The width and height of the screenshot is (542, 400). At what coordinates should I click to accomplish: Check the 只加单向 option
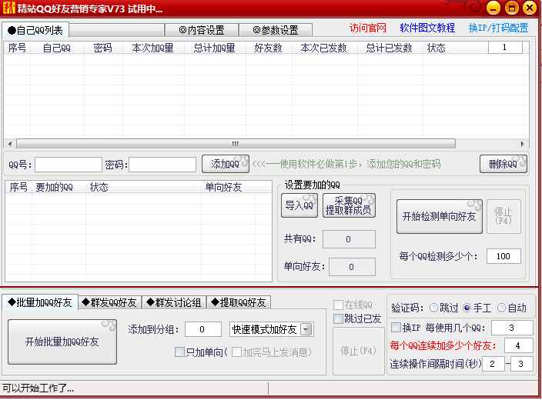pyautogui.click(x=179, y=352)
